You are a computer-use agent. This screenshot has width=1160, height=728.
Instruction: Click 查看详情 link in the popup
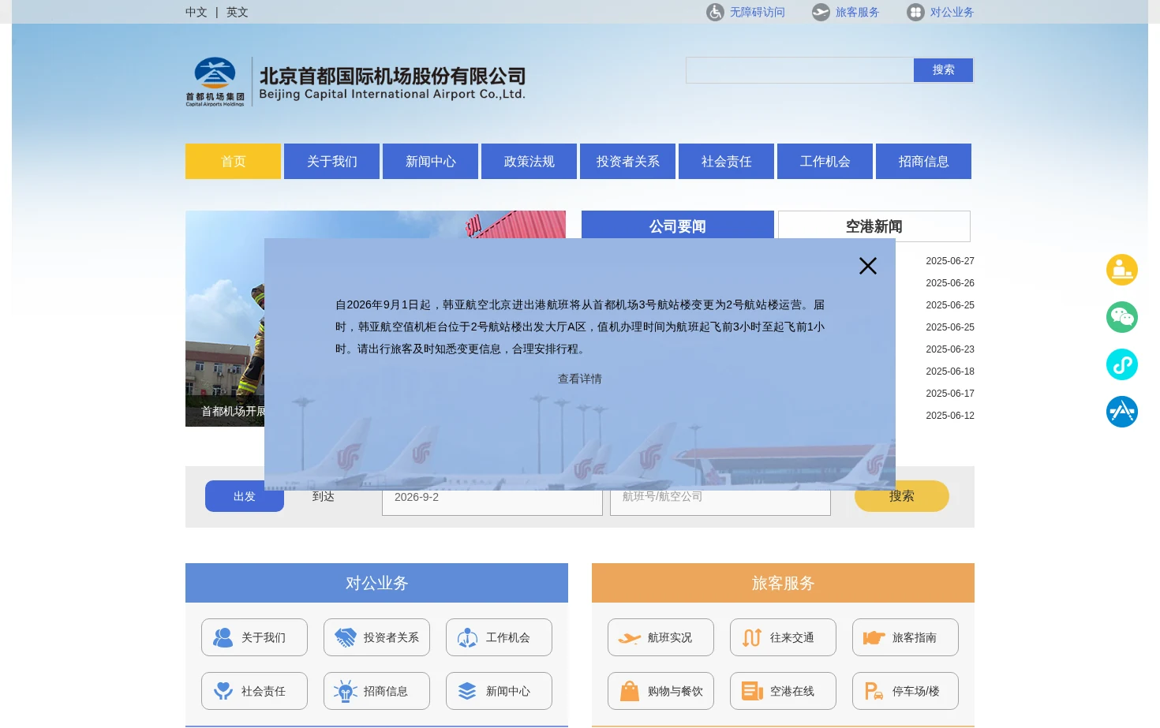580,379
